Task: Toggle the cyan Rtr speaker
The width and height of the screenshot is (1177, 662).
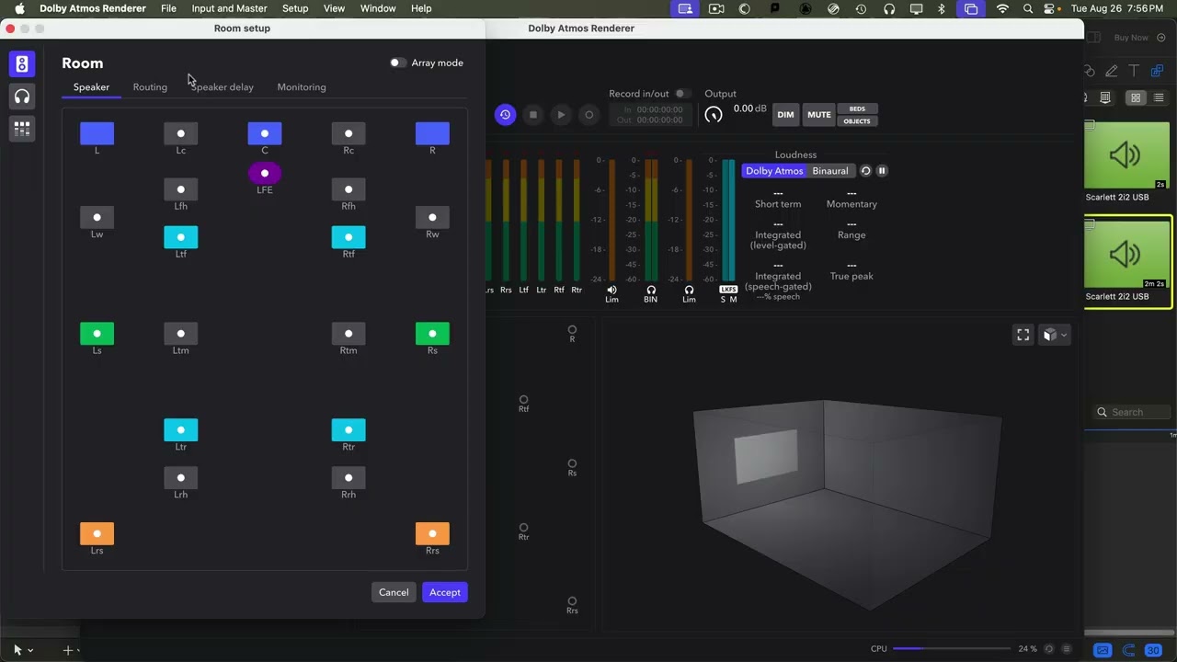Action: pos(349,429)
